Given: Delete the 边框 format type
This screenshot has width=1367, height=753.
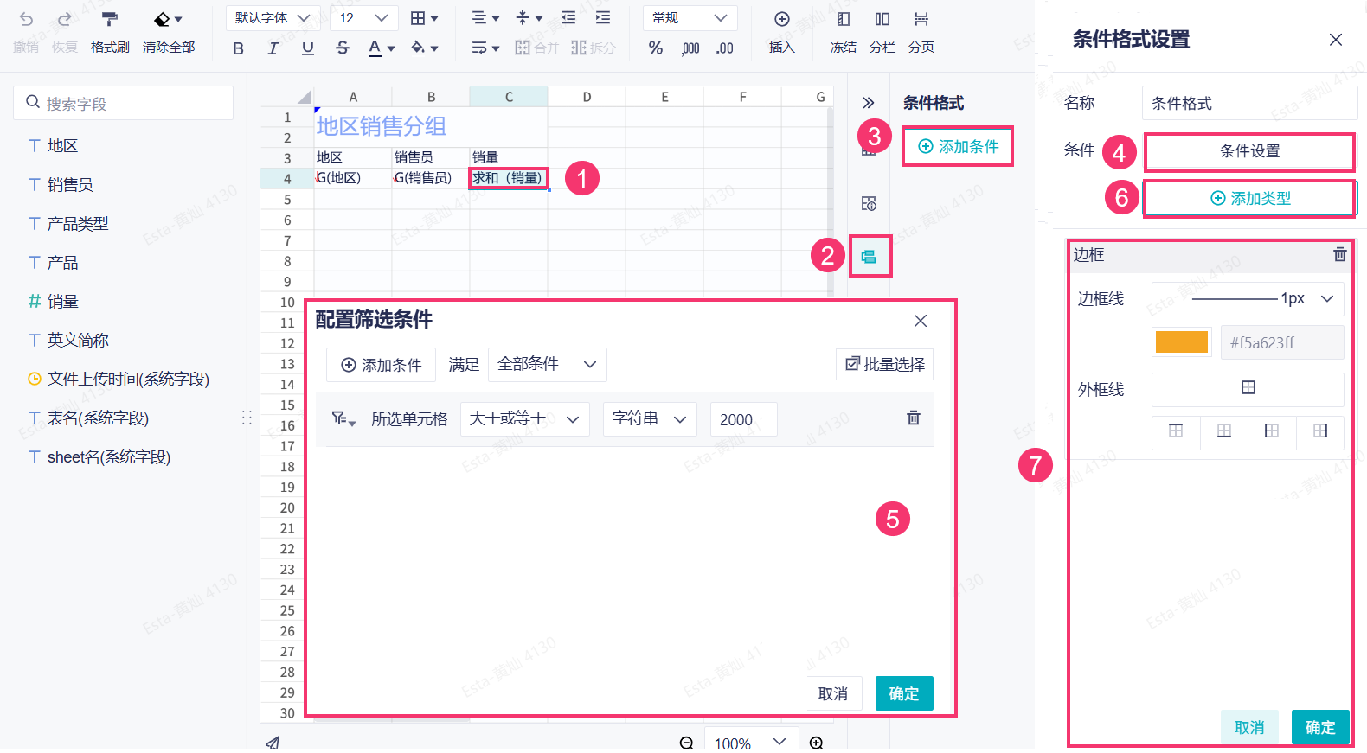Looking at the screenshot, I should tap(1340, 254).
